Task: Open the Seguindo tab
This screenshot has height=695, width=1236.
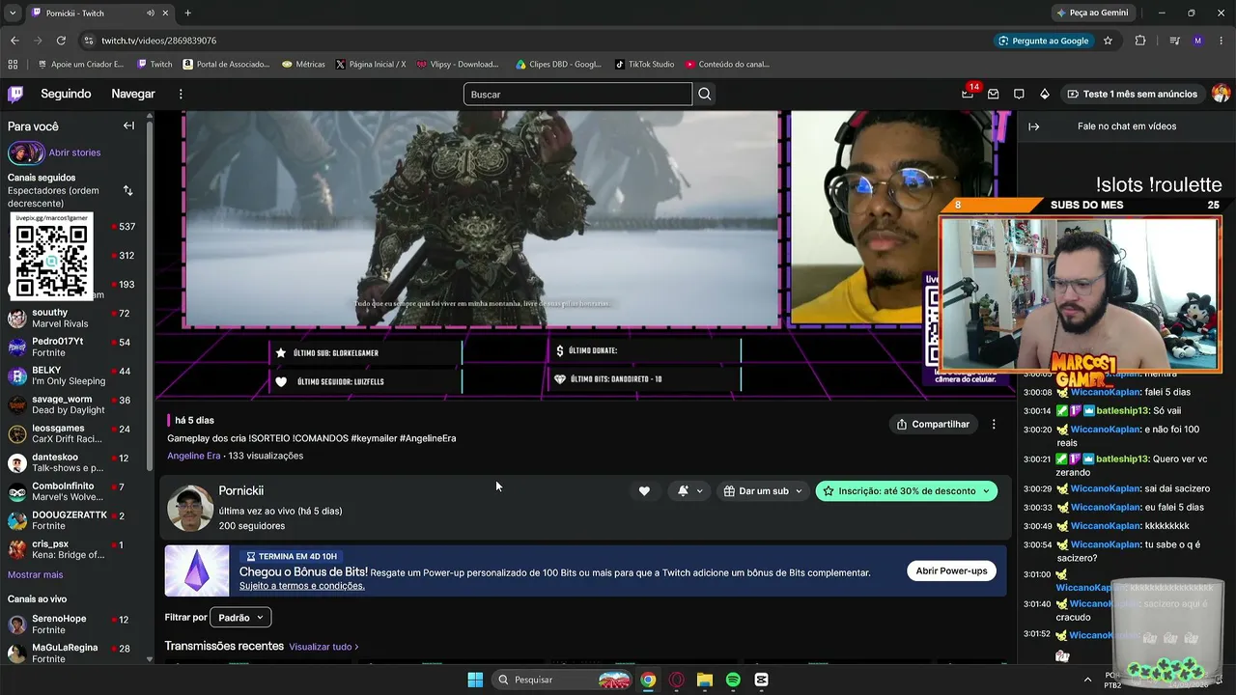Action: click(x=66, y=94)
